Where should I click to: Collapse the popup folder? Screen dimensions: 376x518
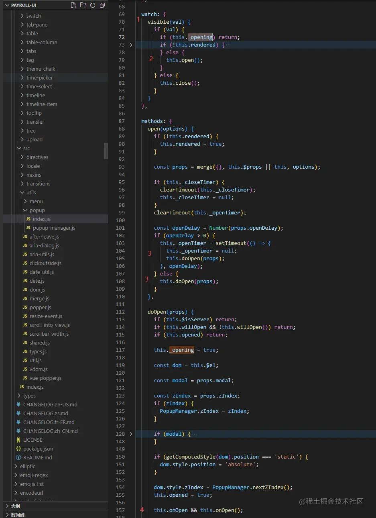(37, 210)
